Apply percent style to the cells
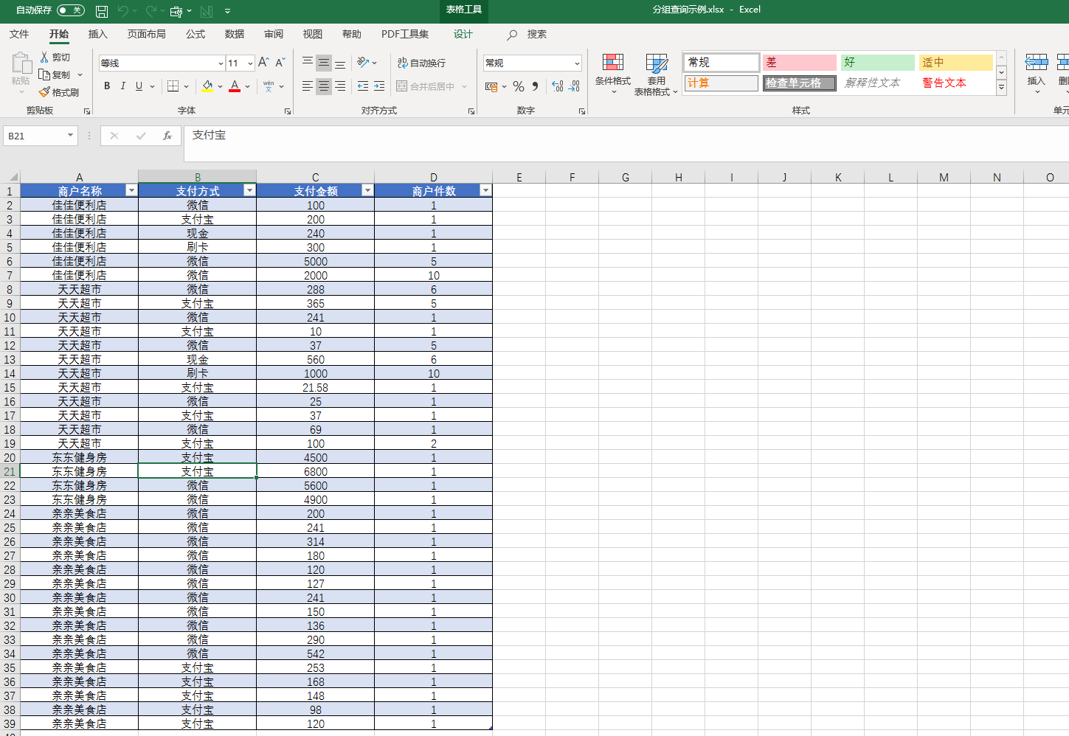Image resolution: width=1069 pixels, height=736 pixels. [x=519, y=86]
